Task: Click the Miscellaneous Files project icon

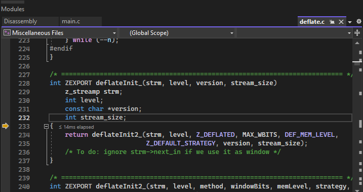Action: click(x=7, y=32)
